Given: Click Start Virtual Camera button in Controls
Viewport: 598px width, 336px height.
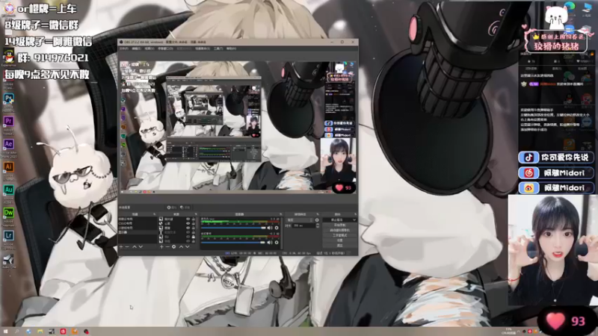Looking at the screenshot, I should point(339,230).
